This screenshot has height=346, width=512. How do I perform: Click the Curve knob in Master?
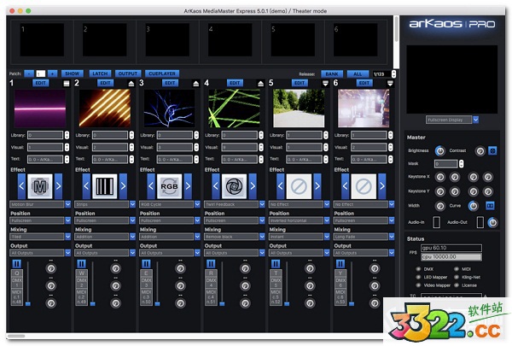coord(473,206)
